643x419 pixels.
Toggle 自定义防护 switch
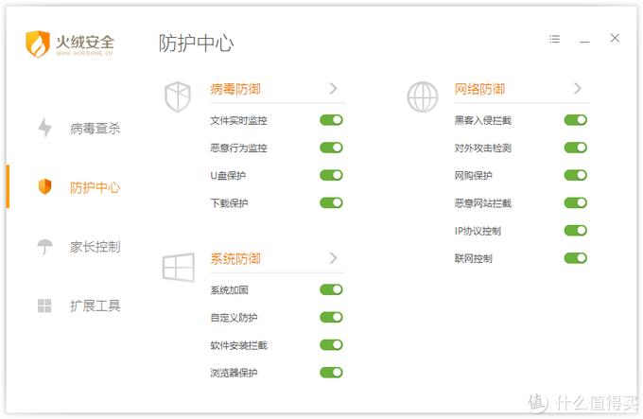pyautogui.click(x=331, y=317)
